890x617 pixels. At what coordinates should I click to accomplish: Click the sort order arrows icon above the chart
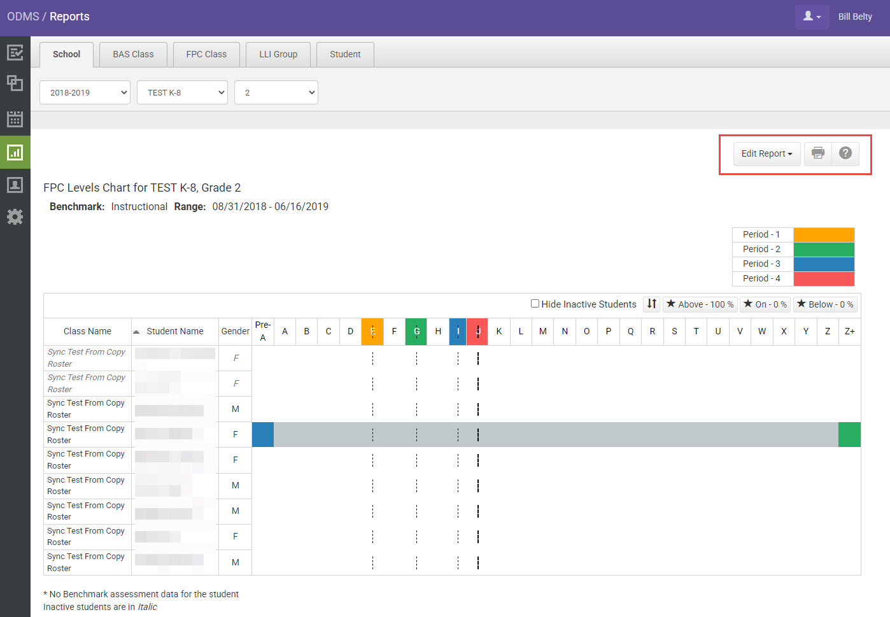pos(651,304)
